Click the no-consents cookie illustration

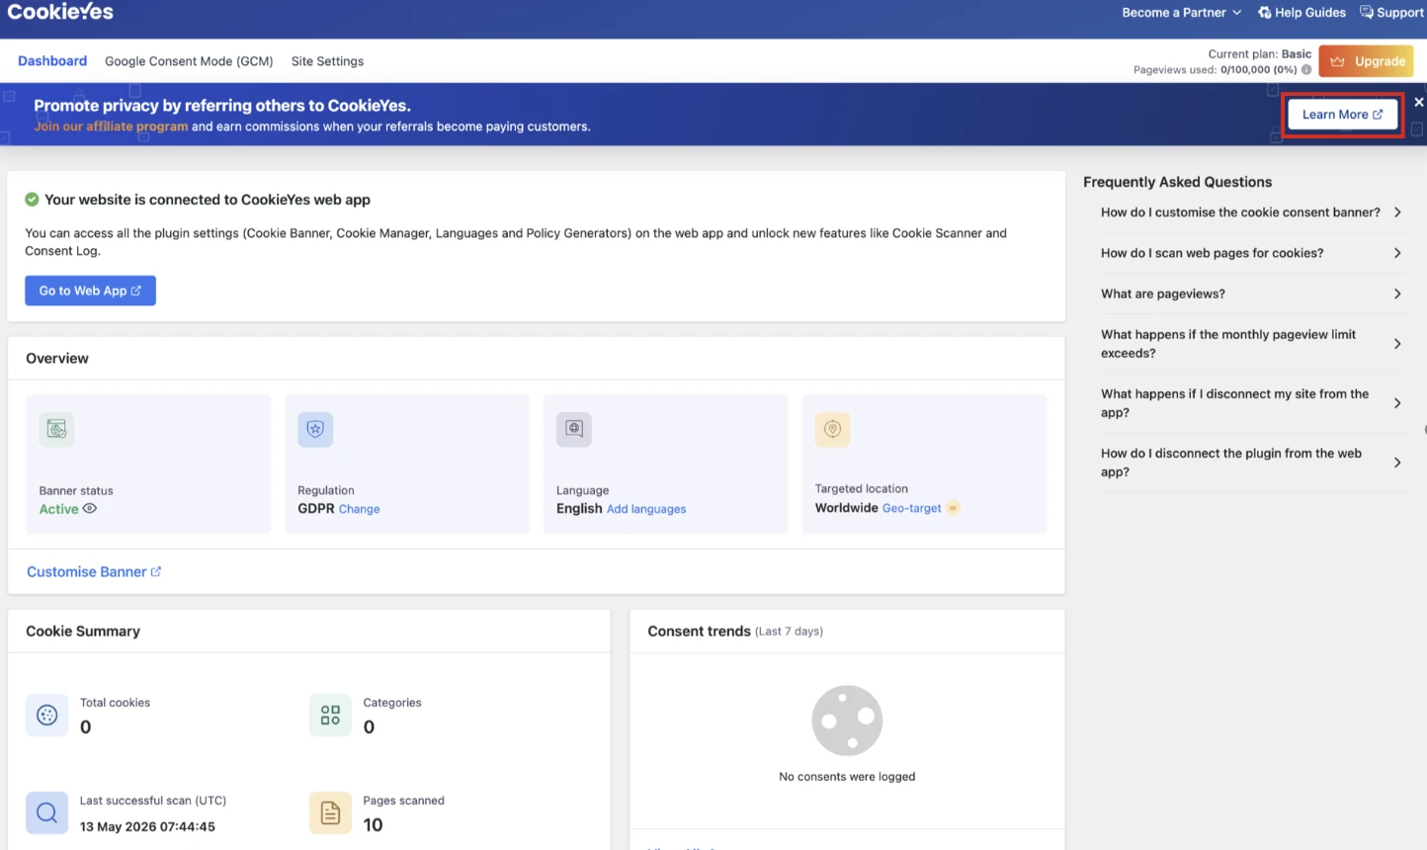pyautogui.click(x=847, y=721)
